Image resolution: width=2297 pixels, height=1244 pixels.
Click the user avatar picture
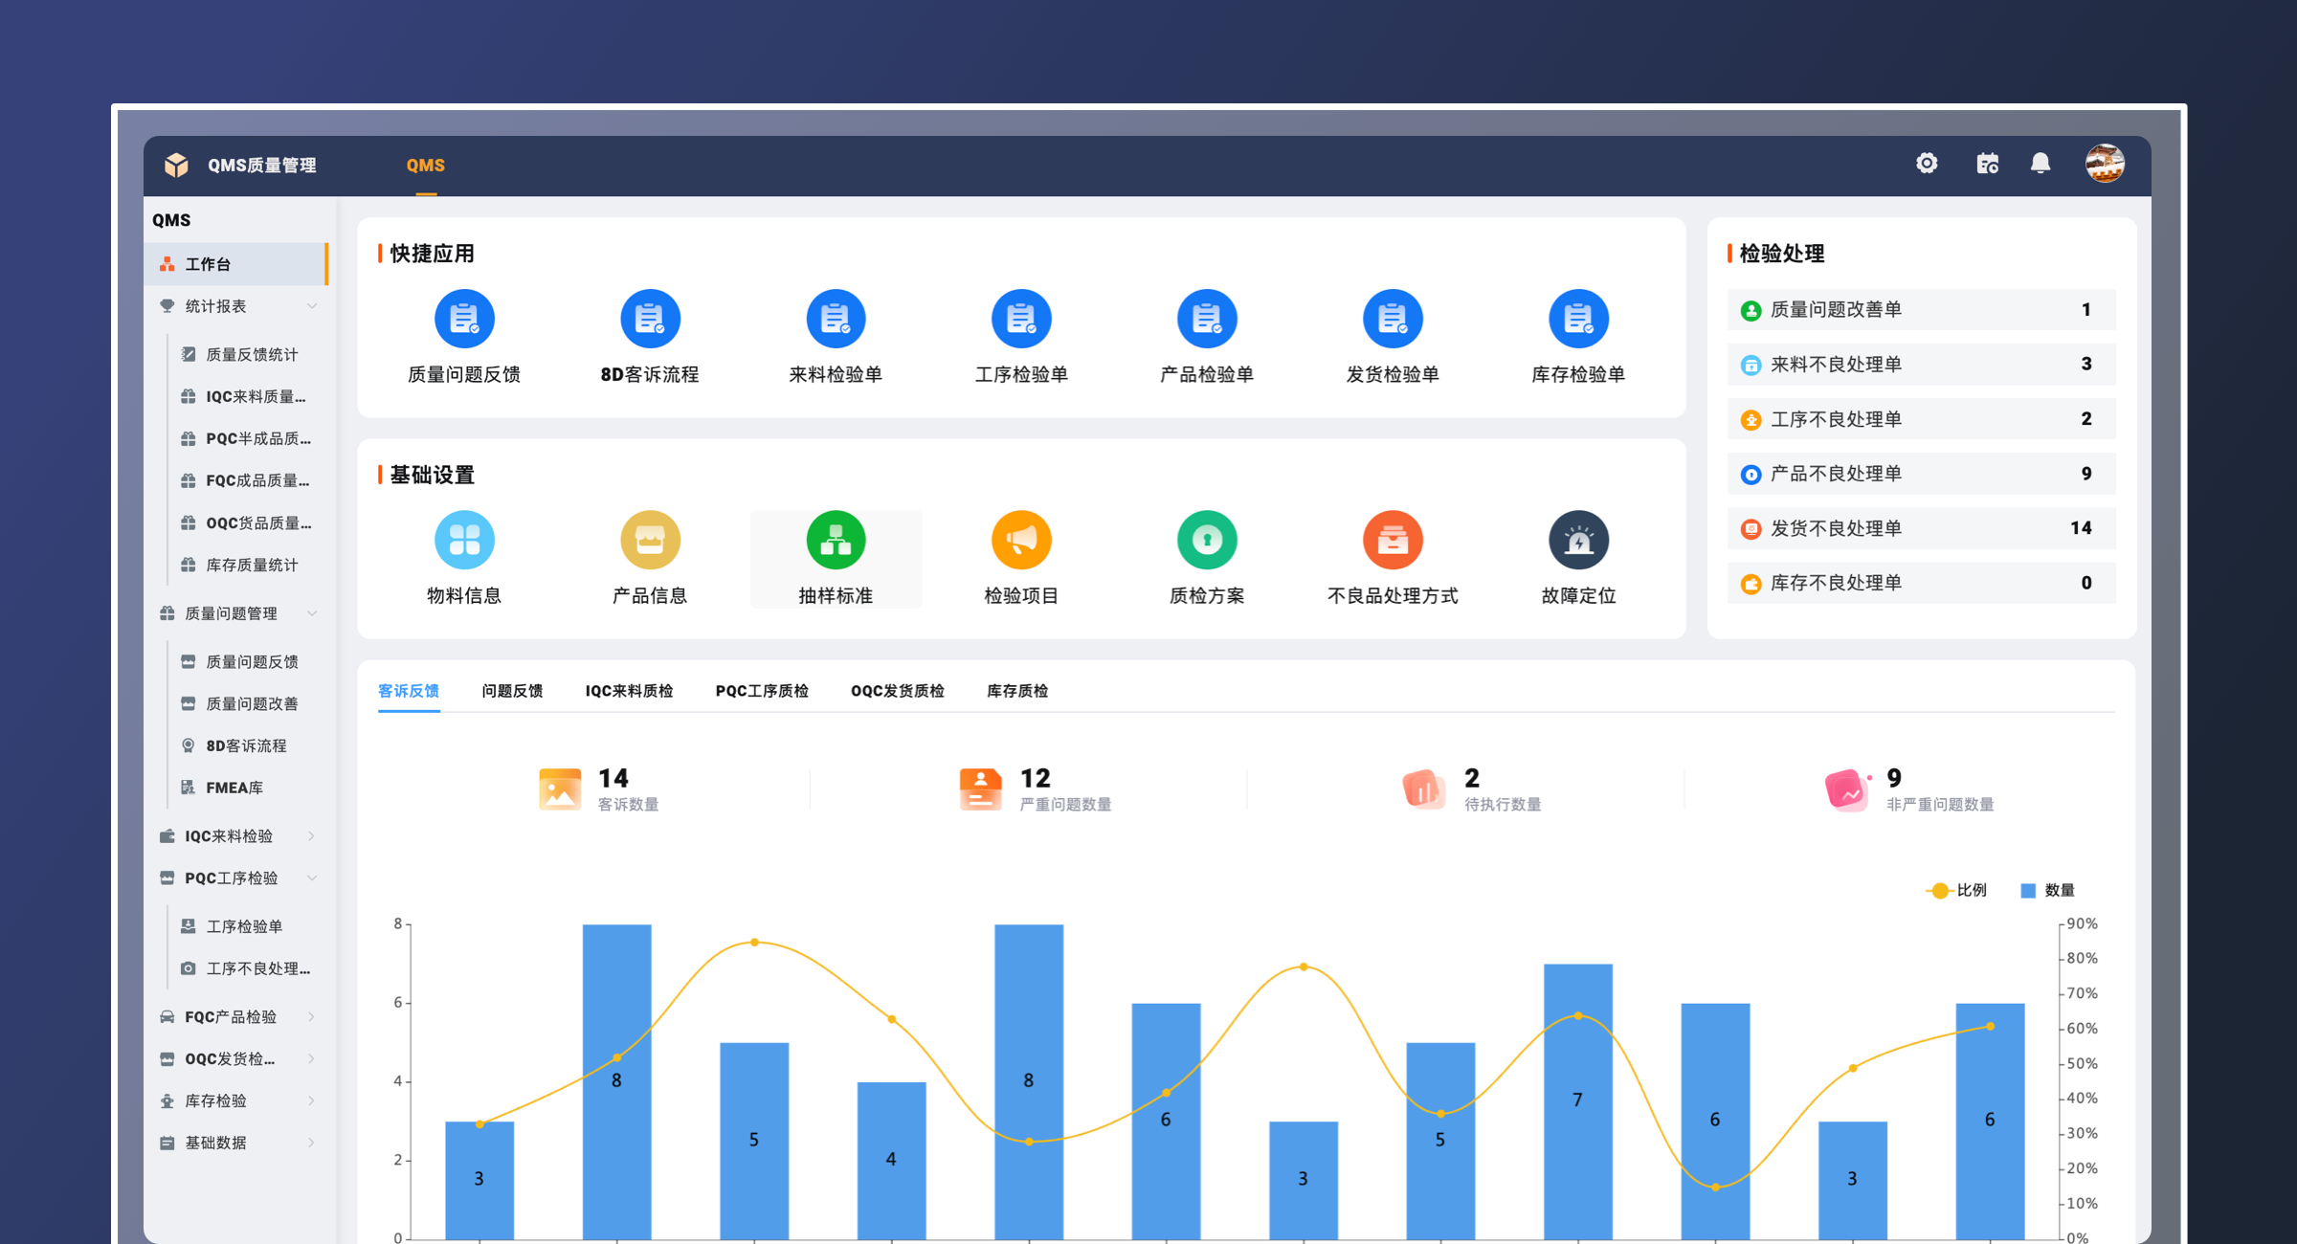2105,164
